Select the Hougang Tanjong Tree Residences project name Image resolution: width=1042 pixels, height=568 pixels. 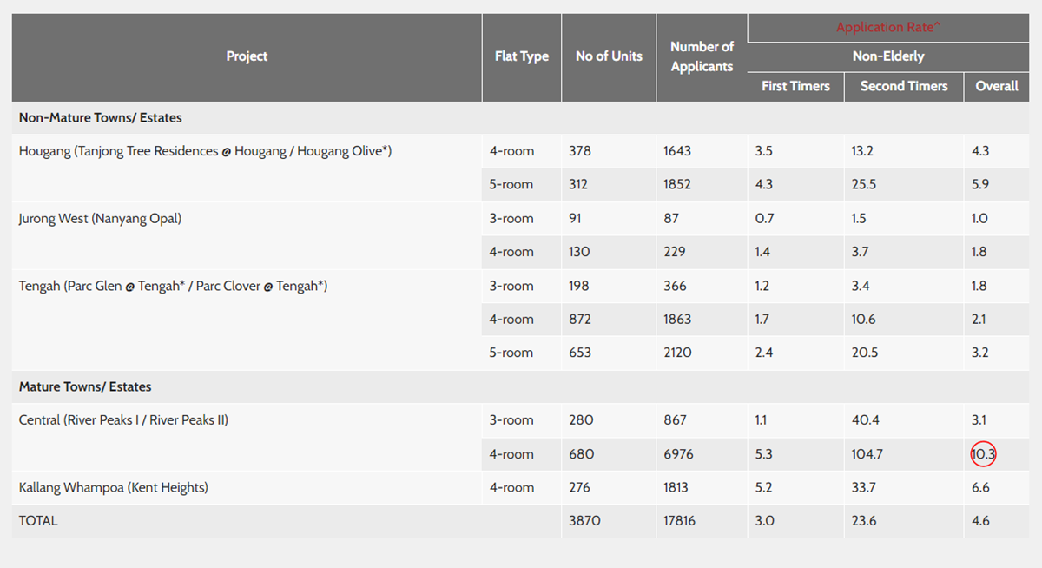pos(206,151)
